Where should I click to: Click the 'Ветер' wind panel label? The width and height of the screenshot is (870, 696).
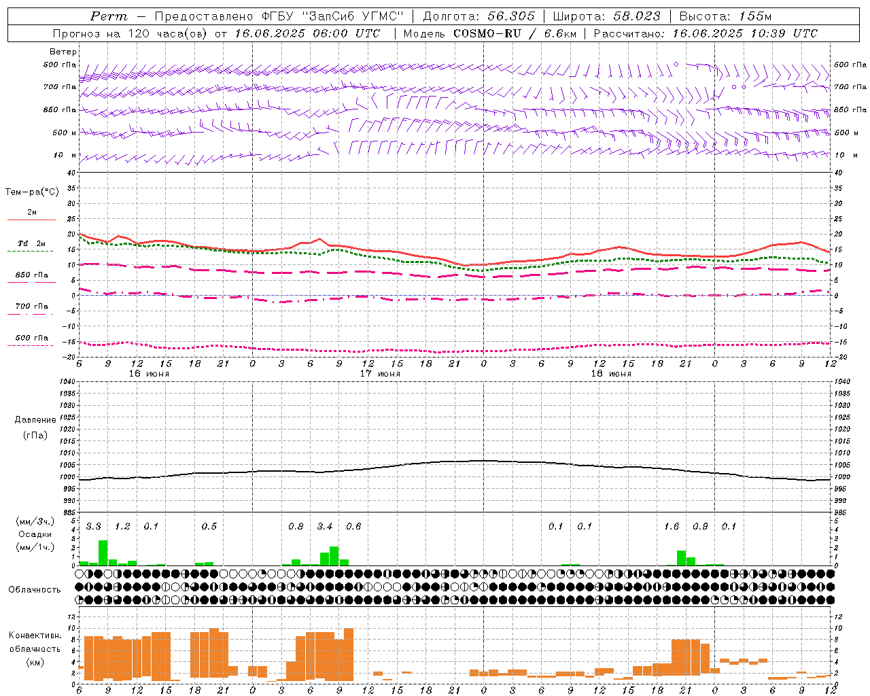click(x=63, y=52)
